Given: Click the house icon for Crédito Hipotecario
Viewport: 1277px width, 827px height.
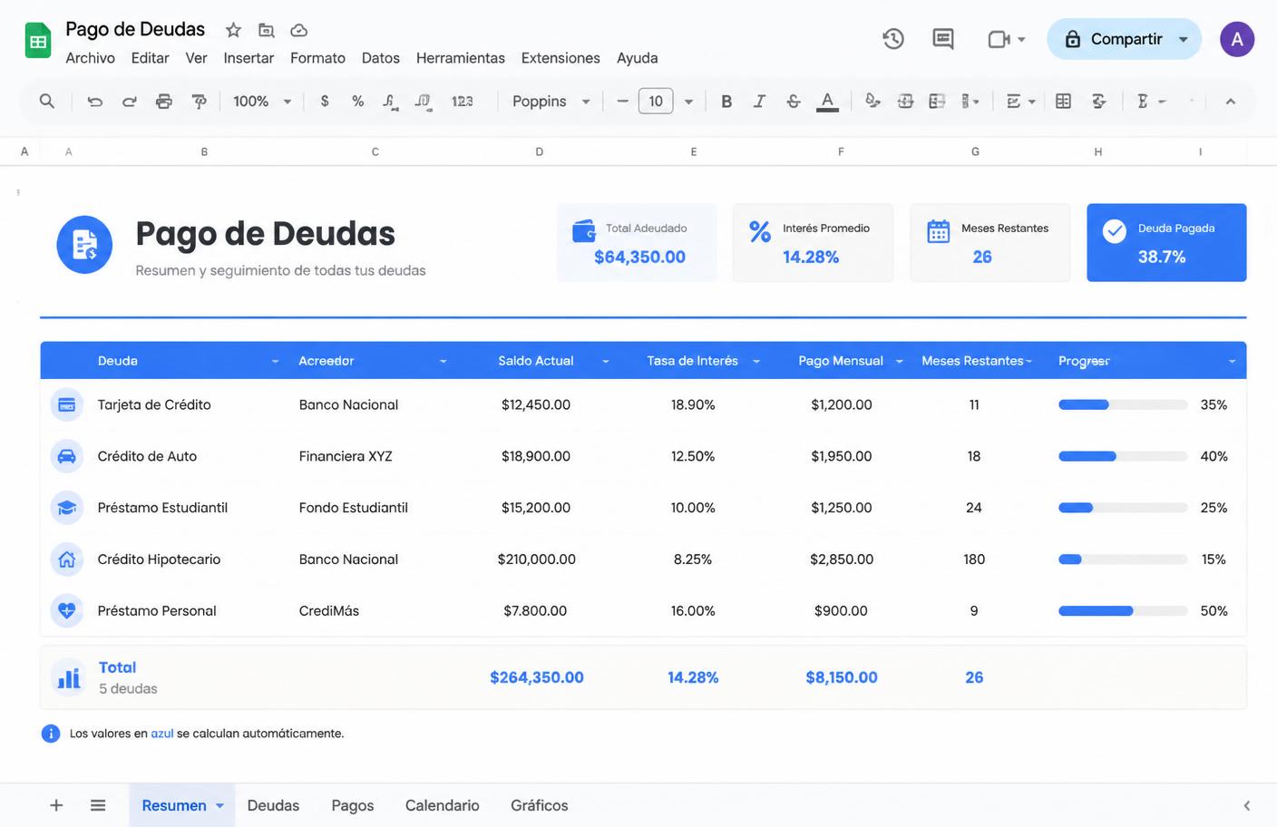Looking at the screenshot, I should 66,559.
